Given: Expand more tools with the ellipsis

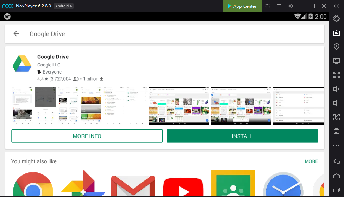Looking at the screenshot, I should pos(337,145).
